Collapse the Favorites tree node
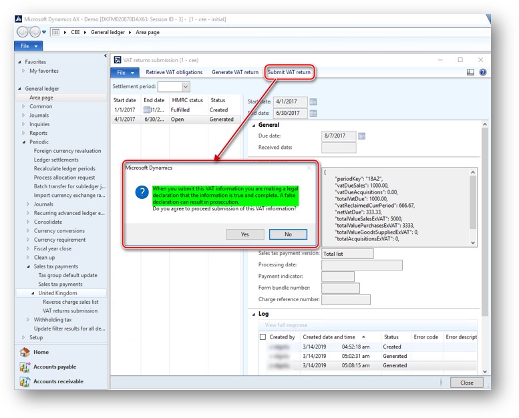 (x=19, y=62)
